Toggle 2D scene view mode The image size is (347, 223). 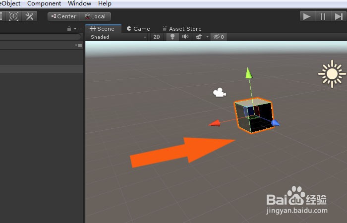(x=157, y=37)
